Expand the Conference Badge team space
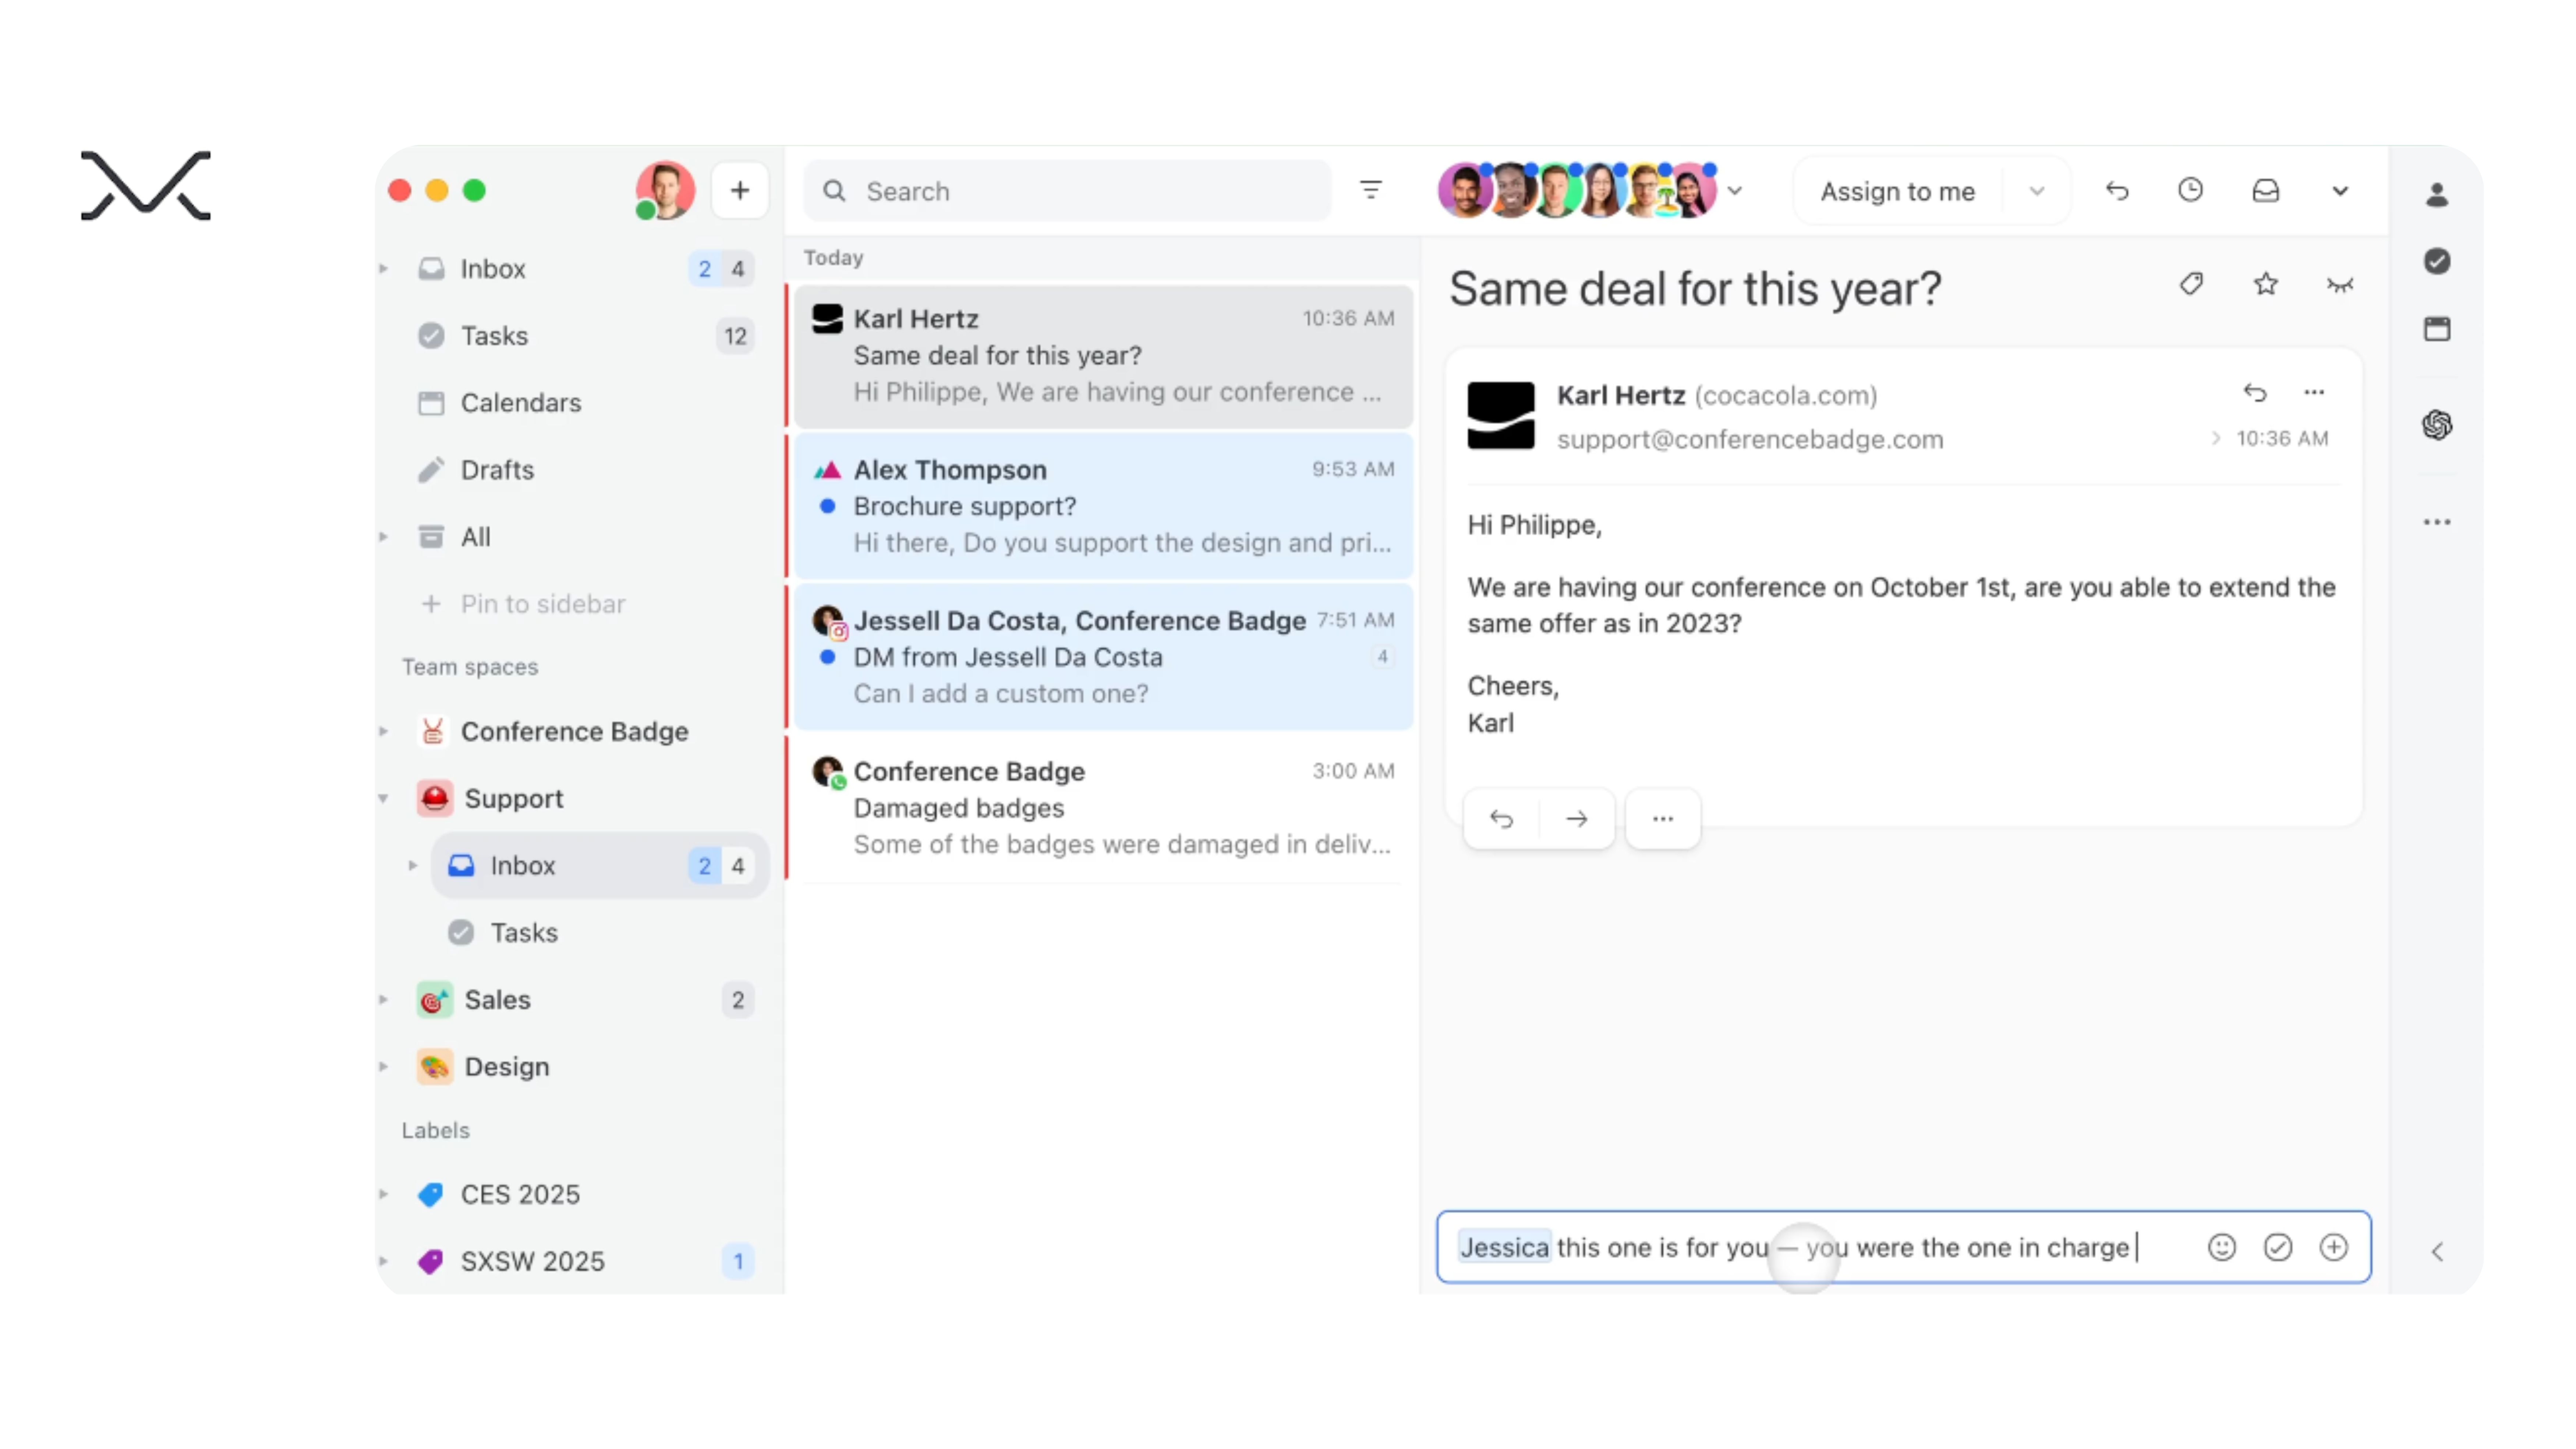Screen dimensions: 2576x1449 384,731
